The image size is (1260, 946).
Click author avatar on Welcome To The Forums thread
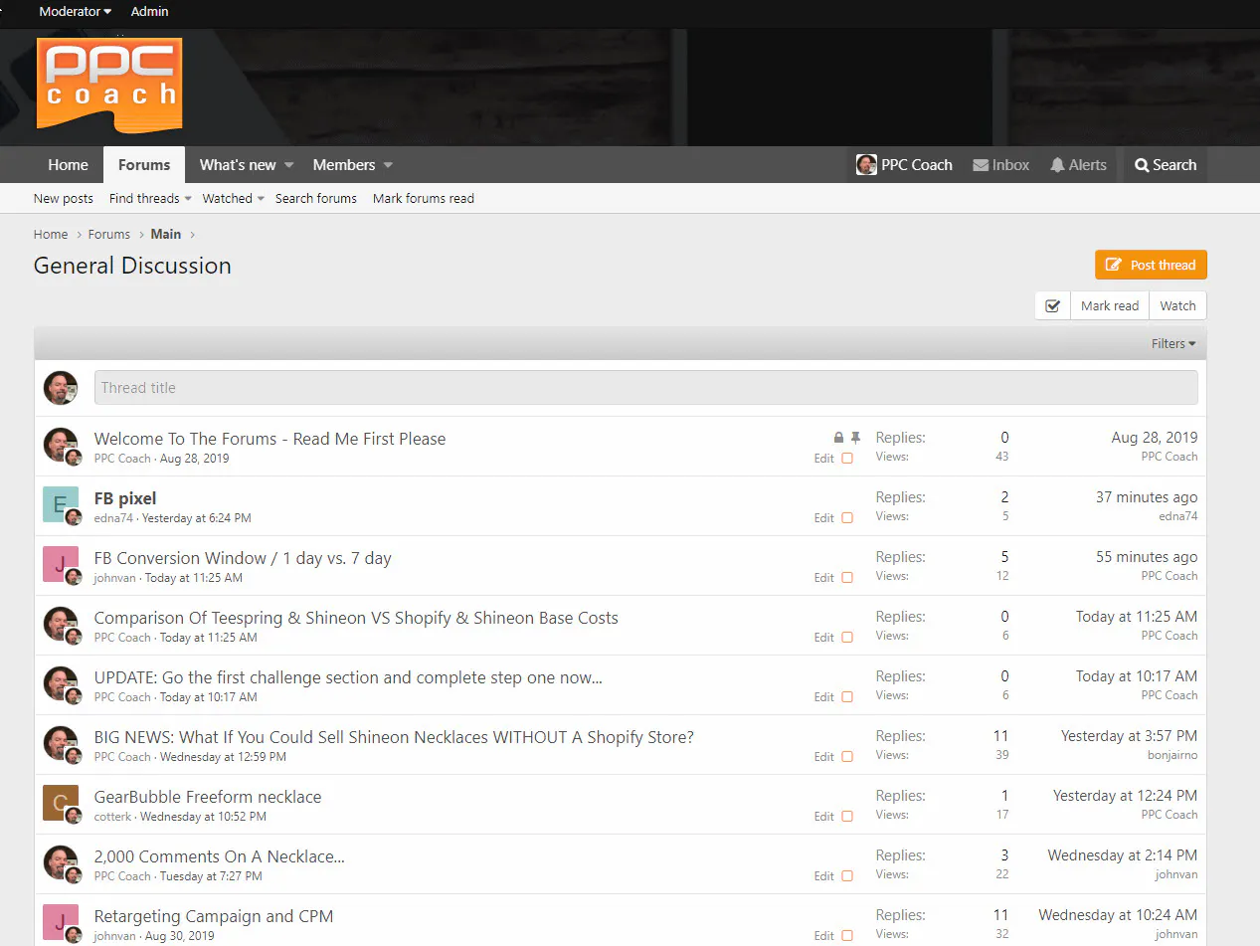(61, 445)
